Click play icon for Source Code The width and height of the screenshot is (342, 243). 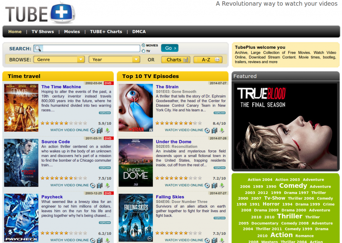click(93, 186)
